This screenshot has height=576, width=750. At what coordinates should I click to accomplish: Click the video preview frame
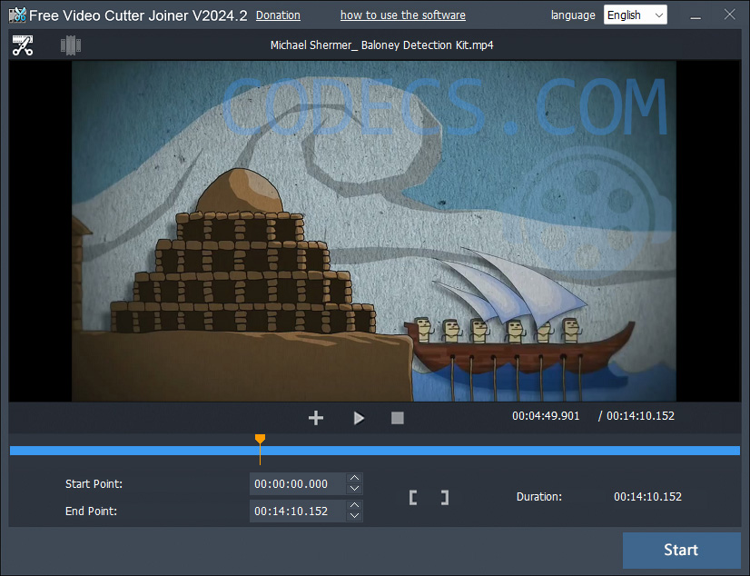[x=374, y=231]
